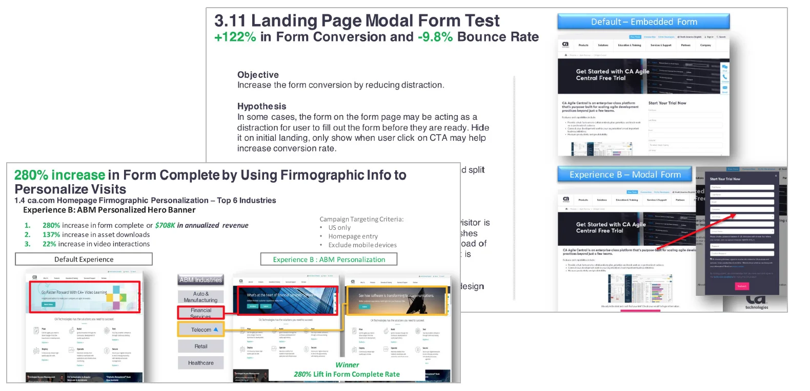
Task: Click the telecommunications hero banner
Action: point(397,300)
